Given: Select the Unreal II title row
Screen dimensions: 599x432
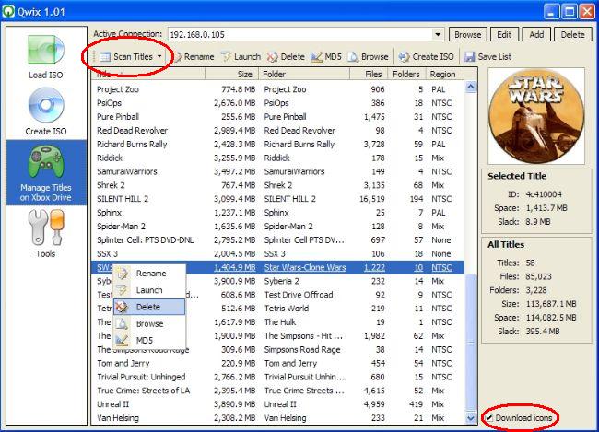Looking at the screenshot, I should (277, 404).
